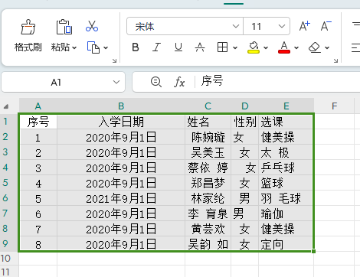The height and width of the screenshot is (277, 360).
Task: Open the clipboard group dialog launcher
Action: 114,60
